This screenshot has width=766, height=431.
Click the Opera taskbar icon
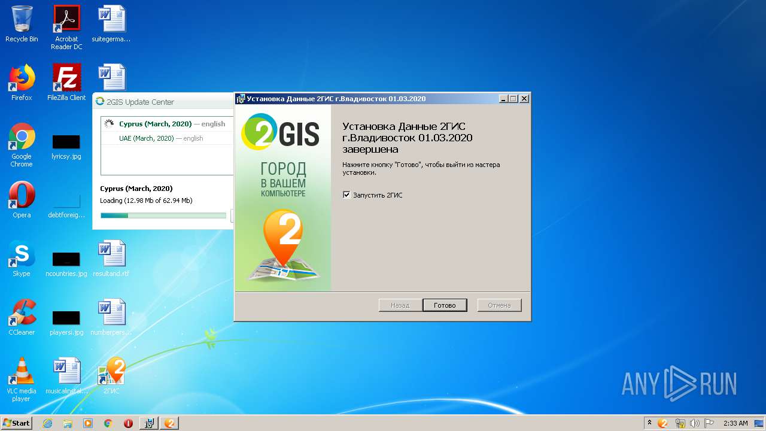128,423
